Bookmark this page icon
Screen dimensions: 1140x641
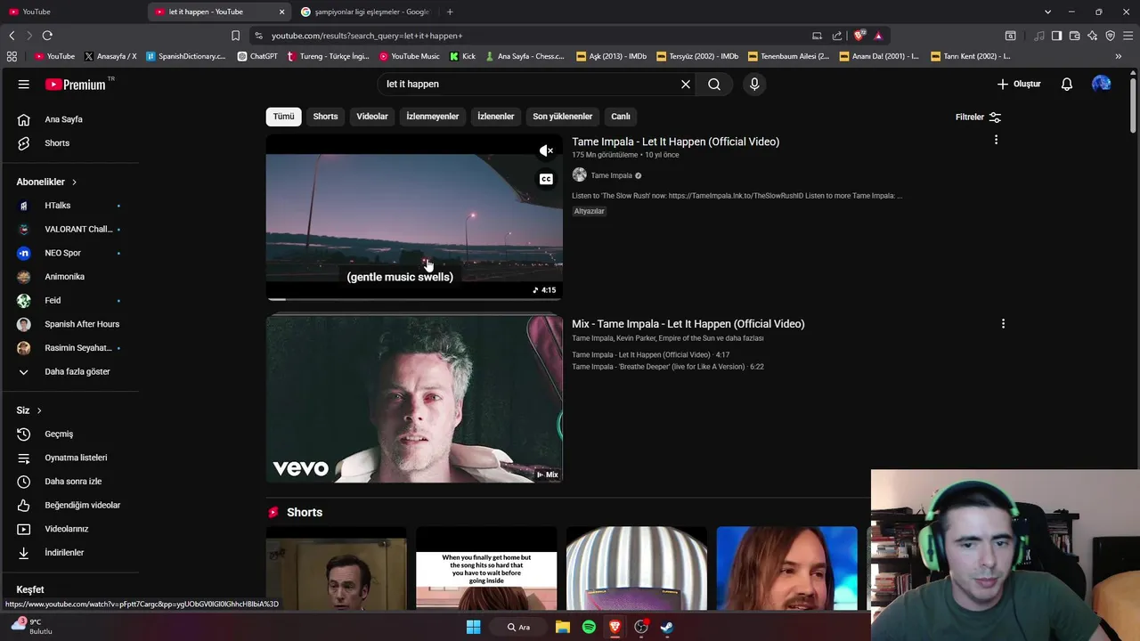(235, 36)
